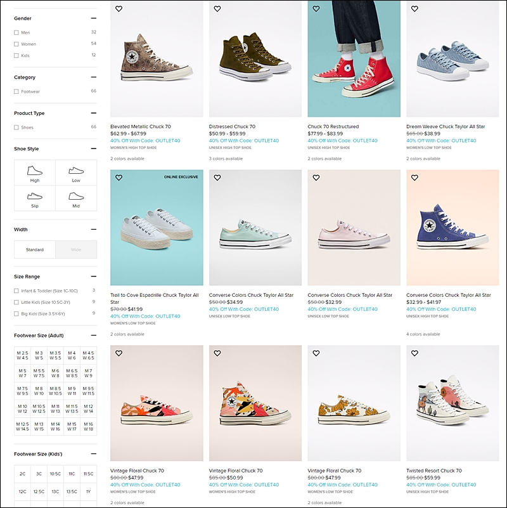Favorite the Elevated Metallic Chuck 70 with heart
The image size is (507, 508).
pyautogui.click(x=119, y=9)
